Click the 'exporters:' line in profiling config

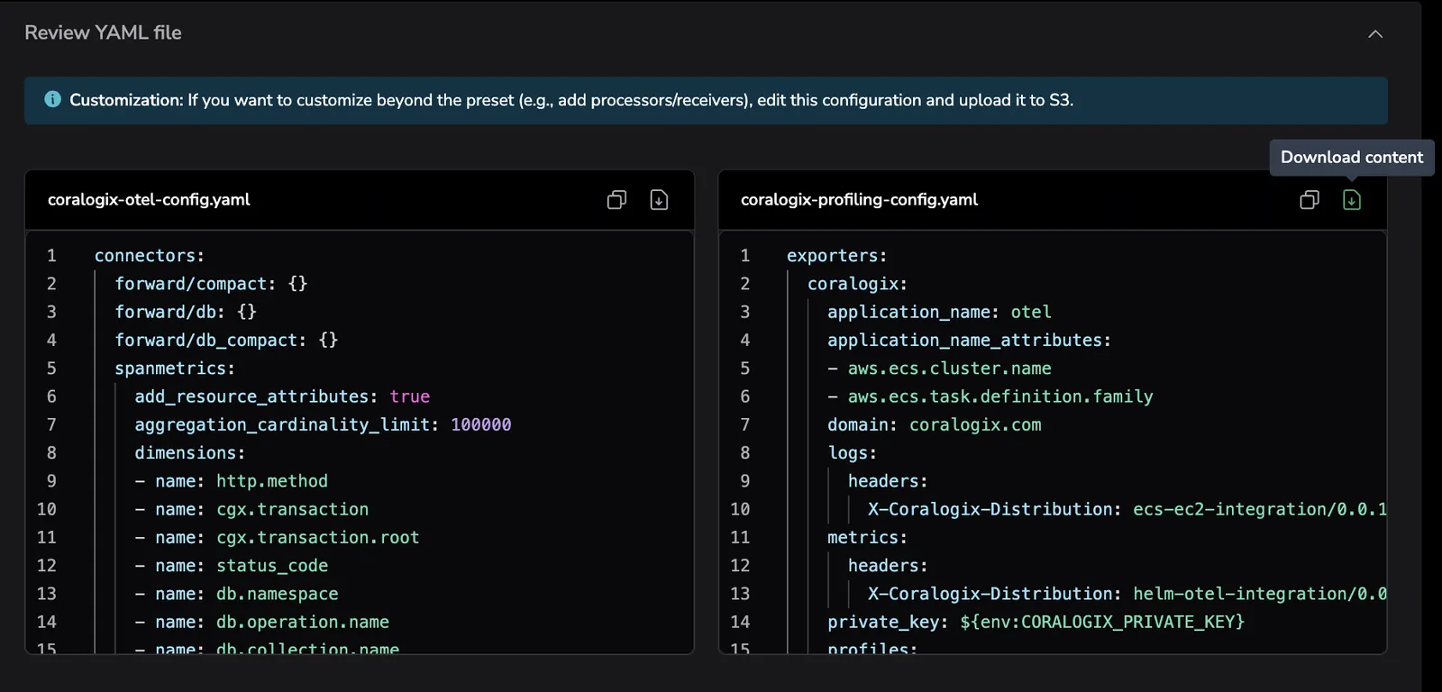point(837,256)
